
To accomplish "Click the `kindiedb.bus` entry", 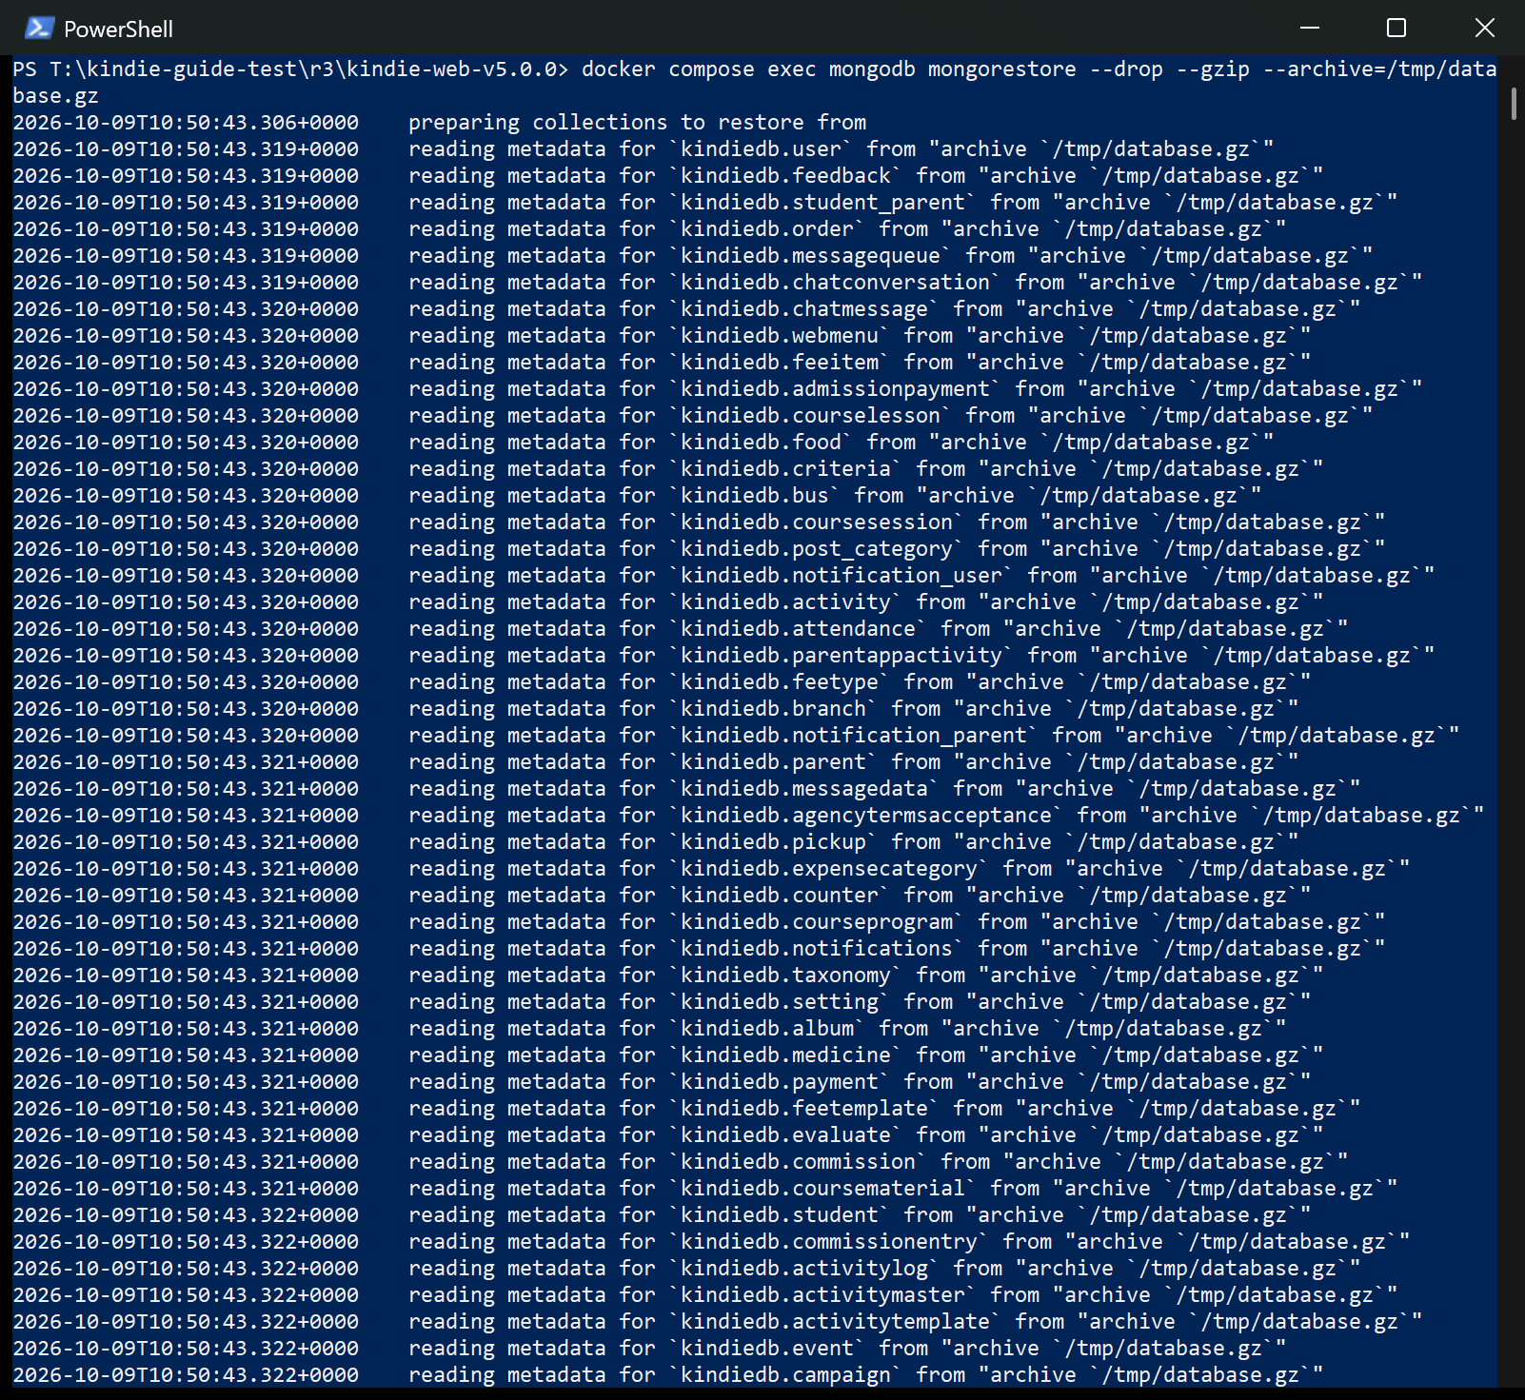I will coord(755,496).
